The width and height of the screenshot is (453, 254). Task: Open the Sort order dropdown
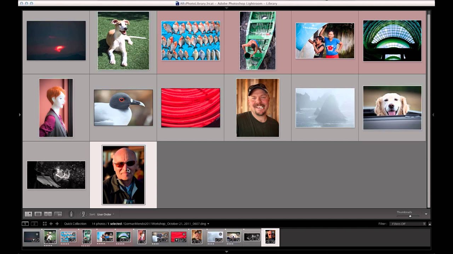(105, 214)
